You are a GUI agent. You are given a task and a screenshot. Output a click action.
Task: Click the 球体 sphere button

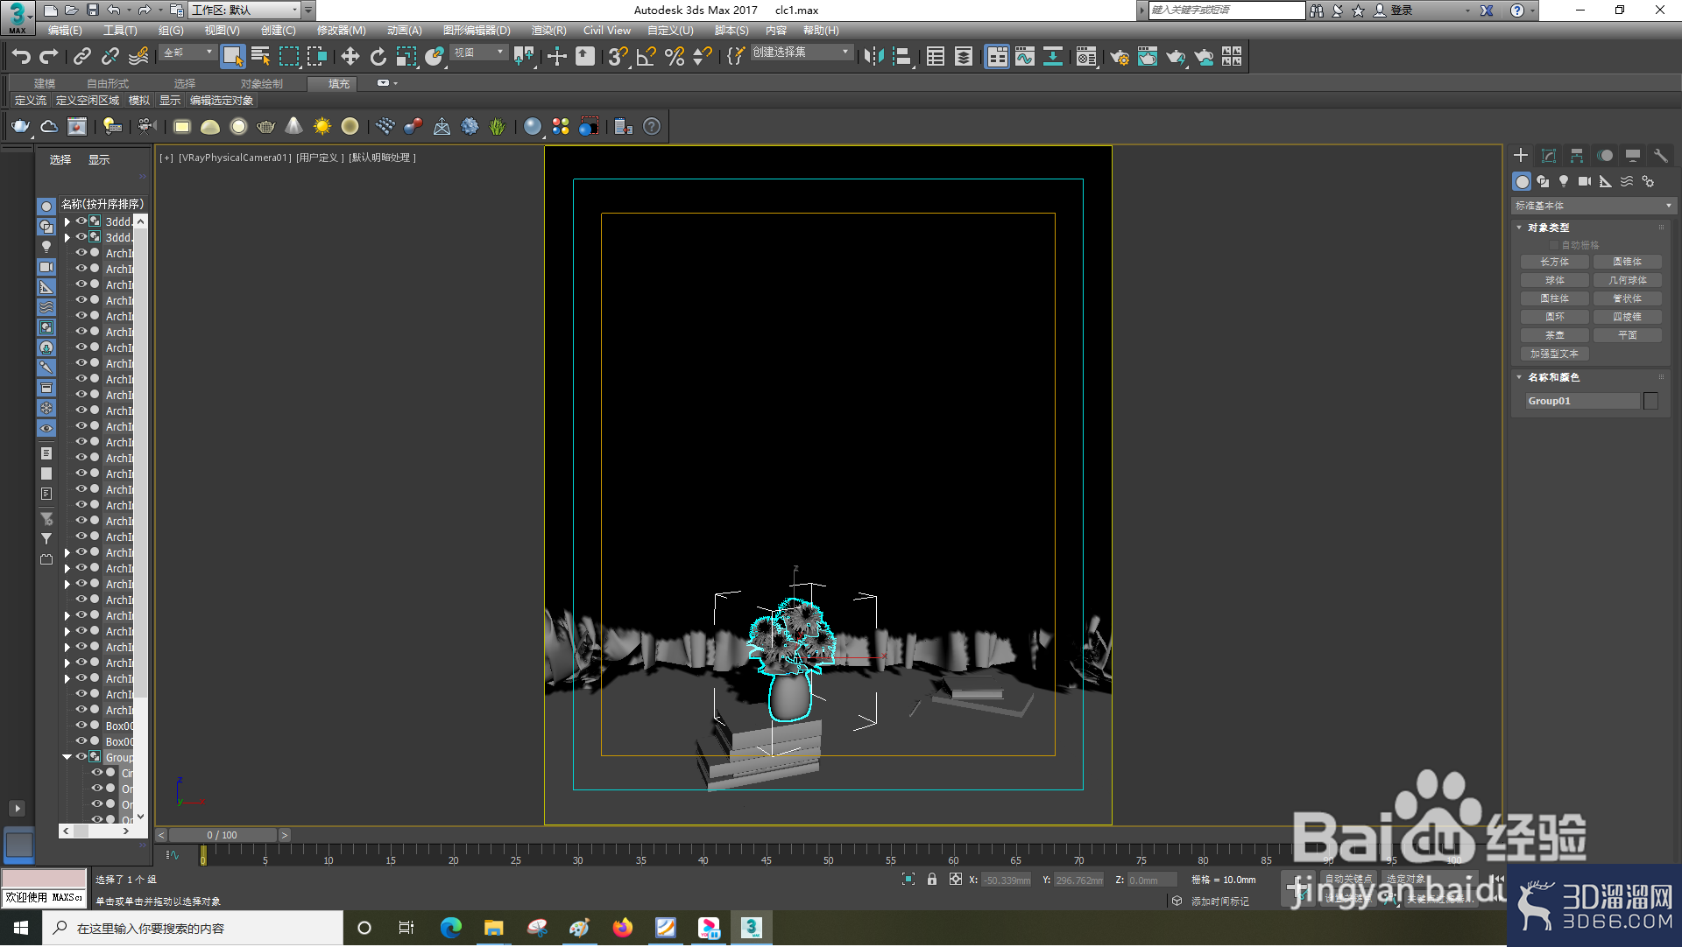pyautogui.click(x=1555, y=280)
